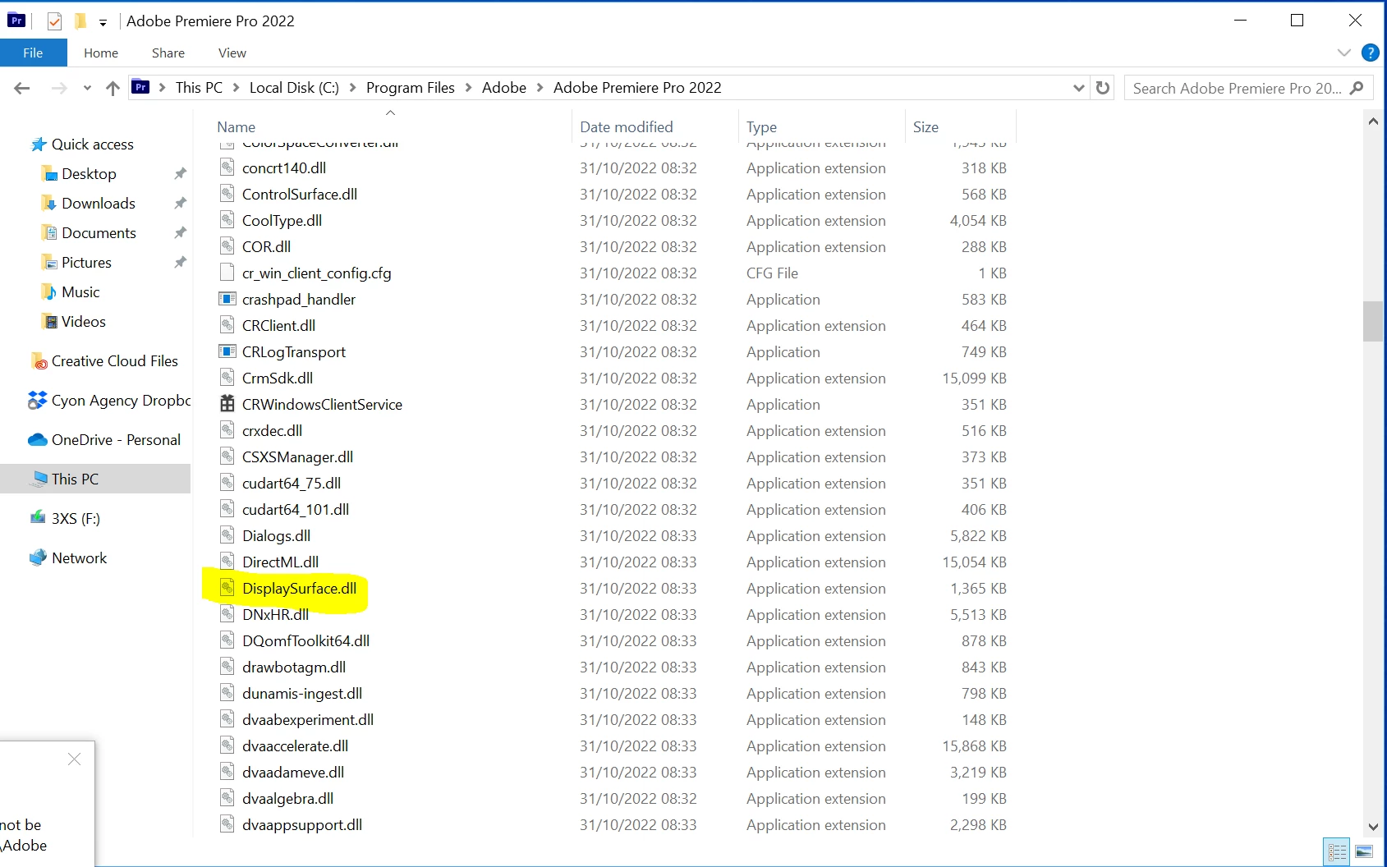Switch to Large icons view layout
The height and width of the screenshot is (867, 1387).
(1364, 851)
